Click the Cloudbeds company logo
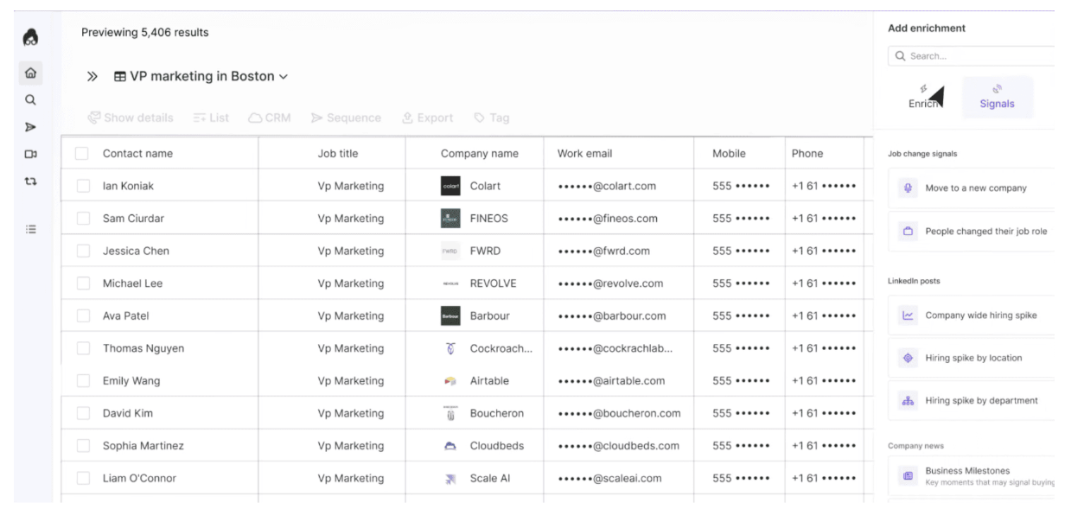This screenshot has width=1084, height=522. [450, 446]
